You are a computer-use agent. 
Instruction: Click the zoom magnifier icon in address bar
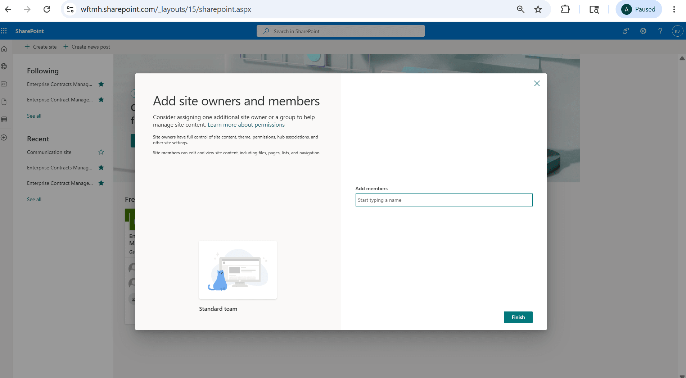[520, 9]
